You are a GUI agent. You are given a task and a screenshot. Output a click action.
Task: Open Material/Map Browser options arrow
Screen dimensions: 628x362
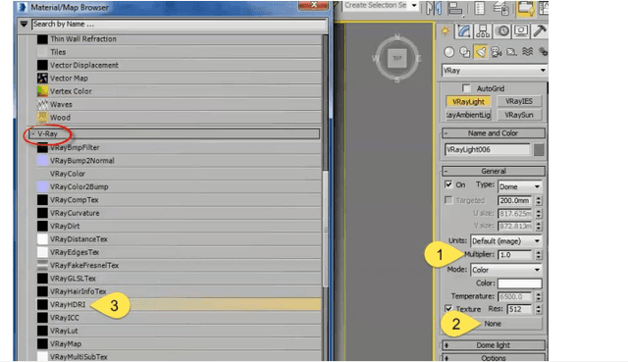coord(24,25)
